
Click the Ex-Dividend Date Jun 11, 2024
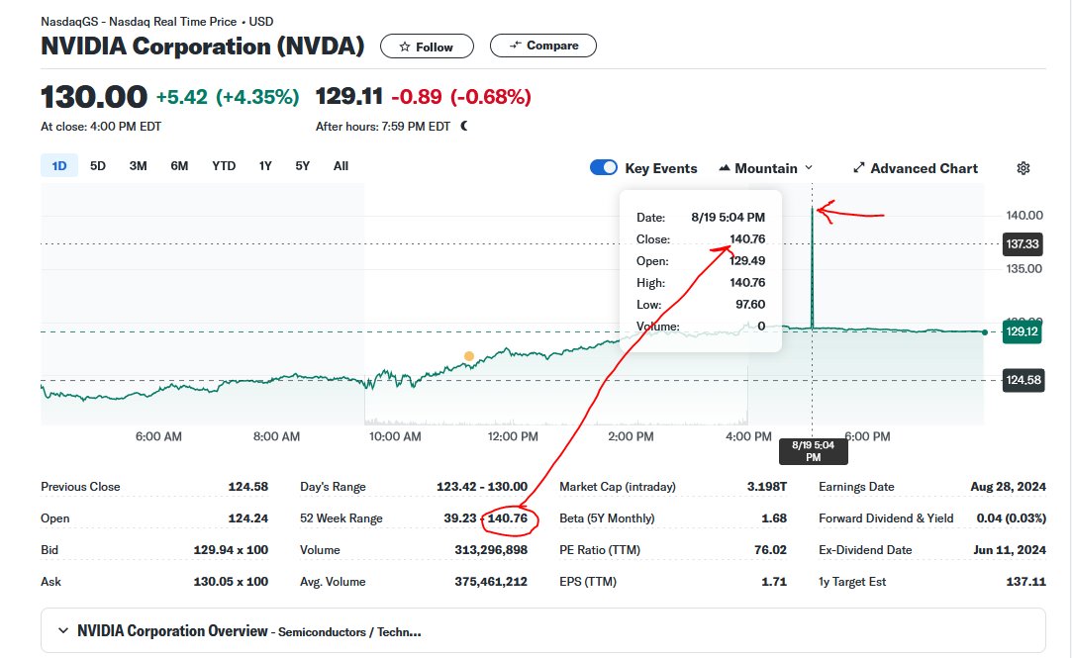coord(1010,550)
